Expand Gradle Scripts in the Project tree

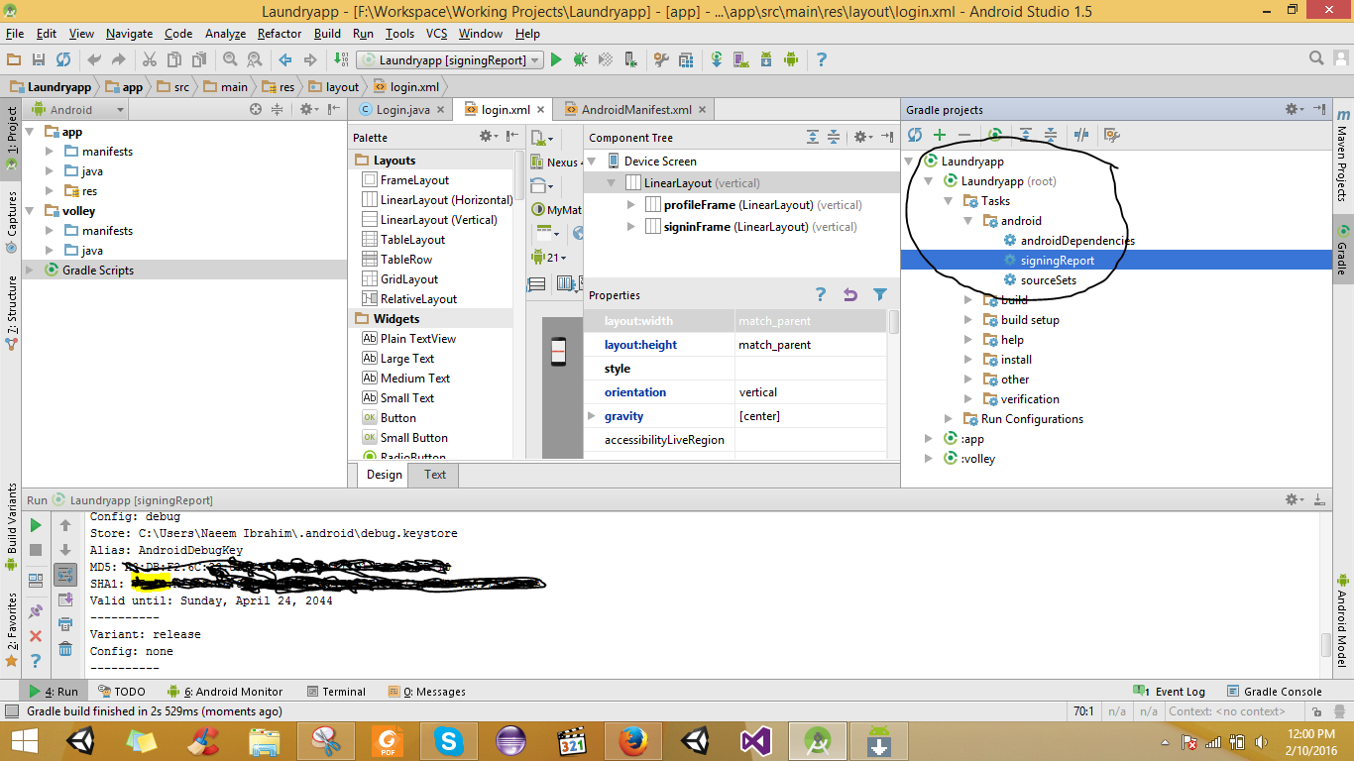pos(30,271)
